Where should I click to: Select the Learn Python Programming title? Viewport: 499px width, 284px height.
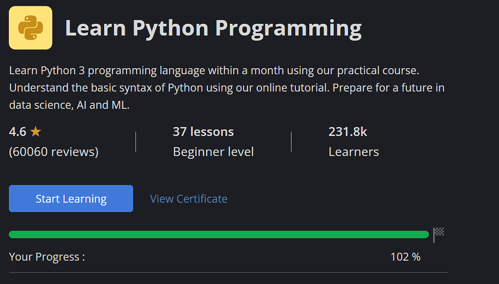coord(212,28)
